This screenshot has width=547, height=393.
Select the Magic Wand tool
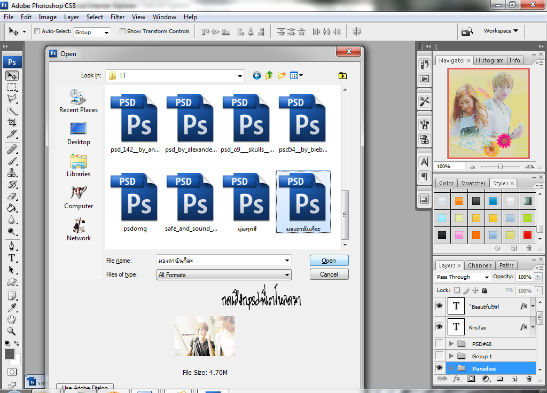pyautogui.click(x=12, y=111)
